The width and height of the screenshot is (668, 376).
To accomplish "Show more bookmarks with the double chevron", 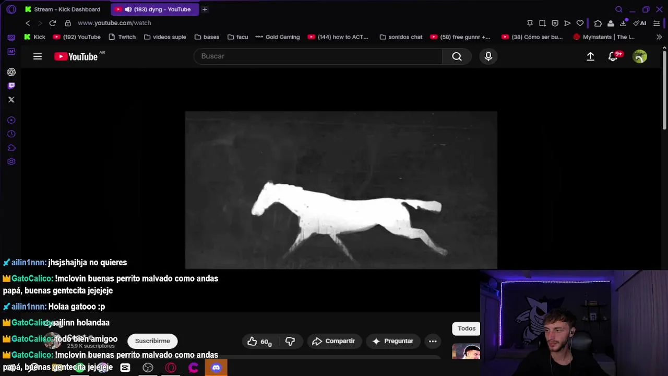I will pyautogui.click(x=659, y=37).
